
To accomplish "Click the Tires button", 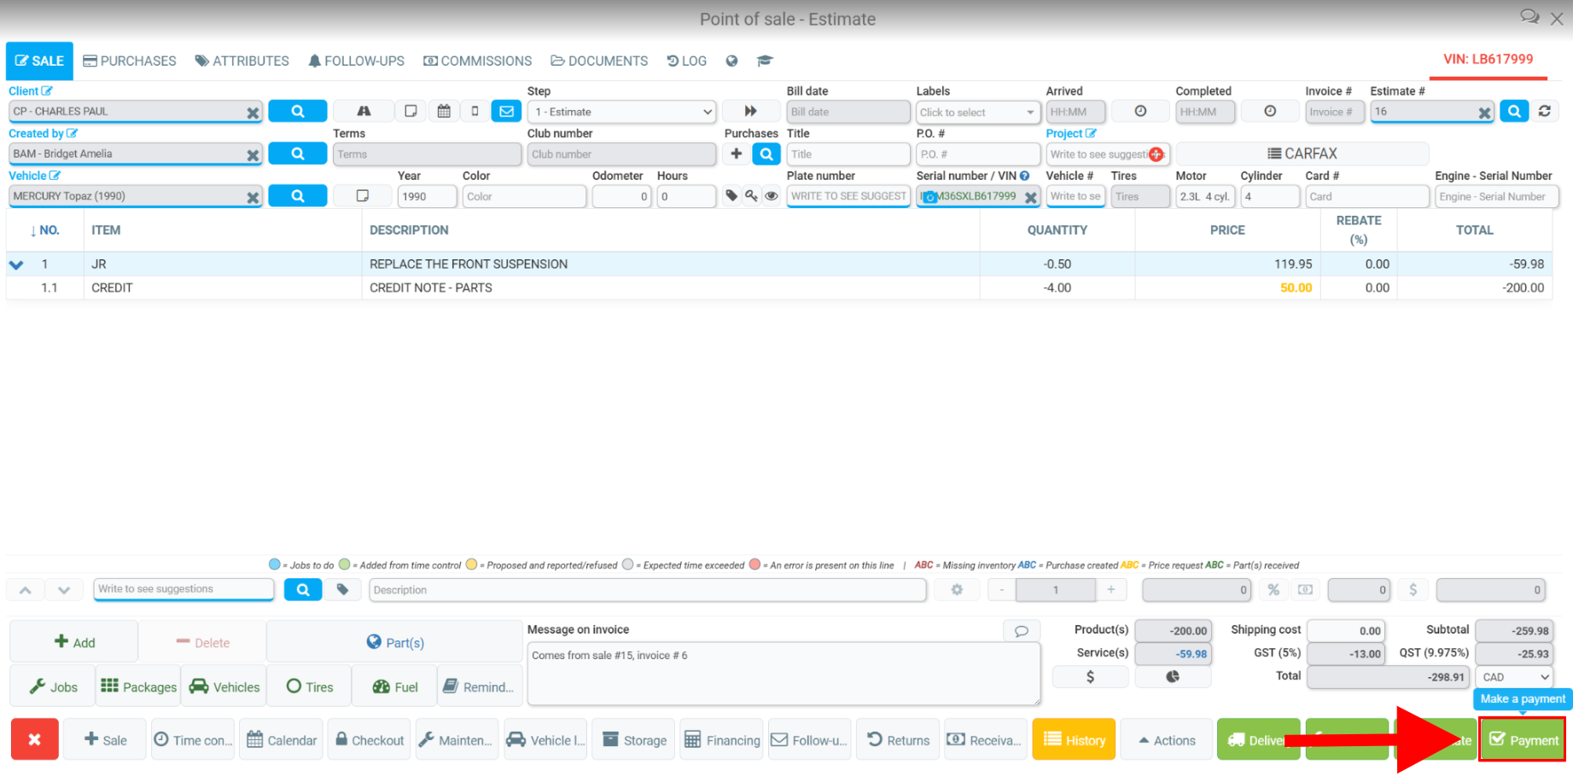I will coord(309,686).
